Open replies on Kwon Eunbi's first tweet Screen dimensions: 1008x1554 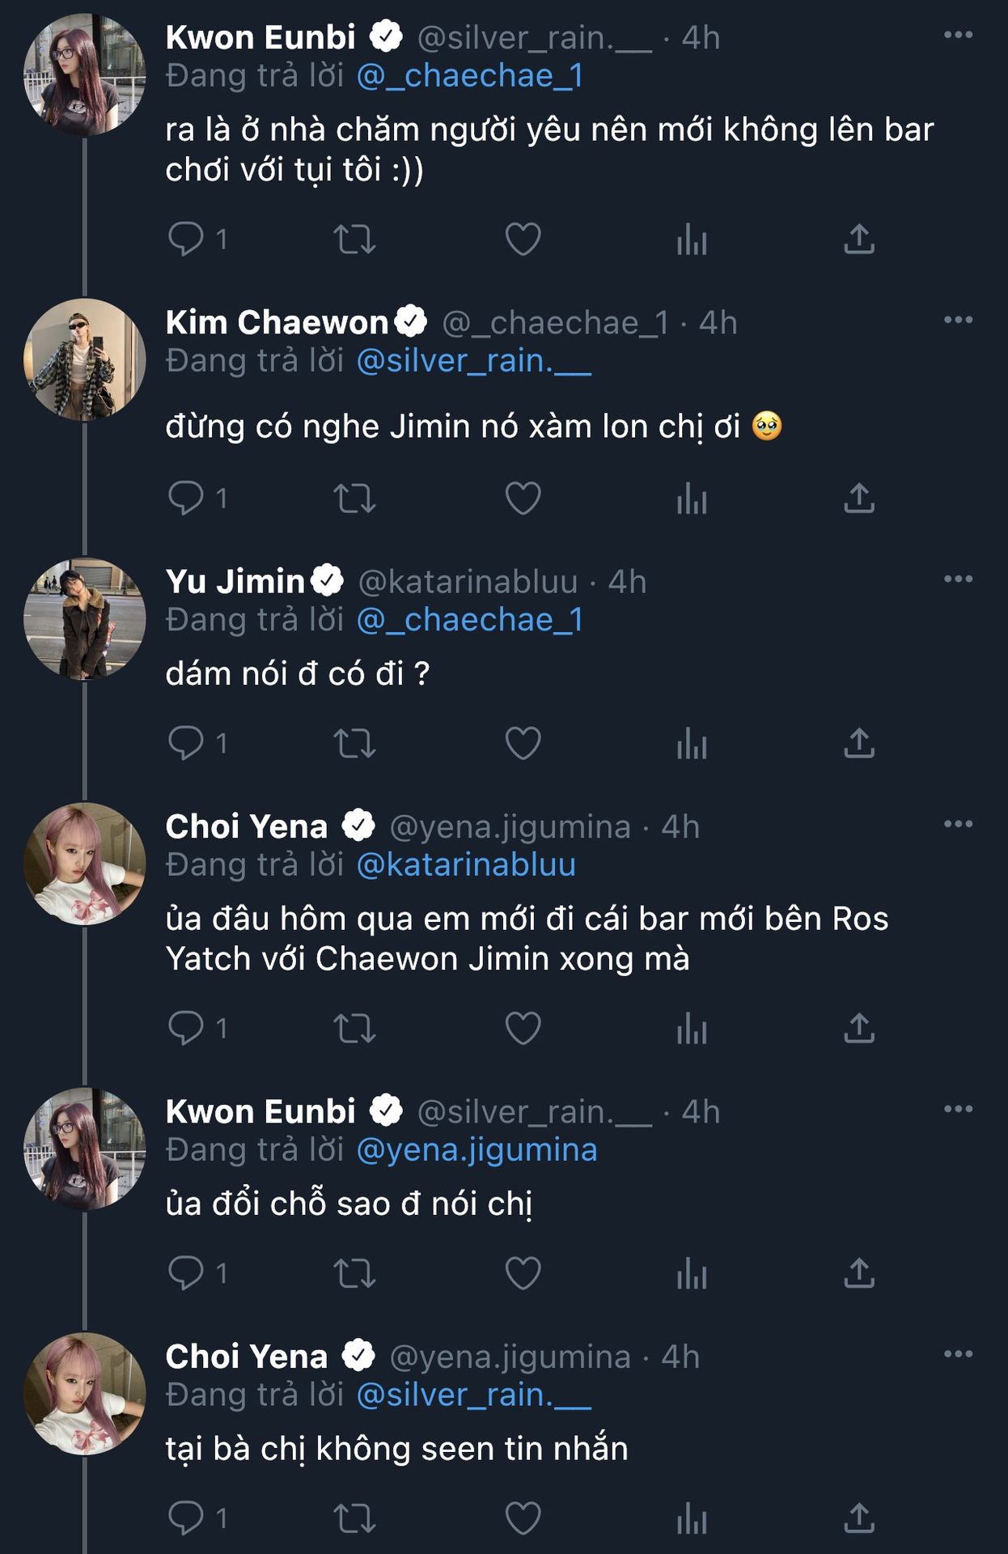(x=186, y=239)
